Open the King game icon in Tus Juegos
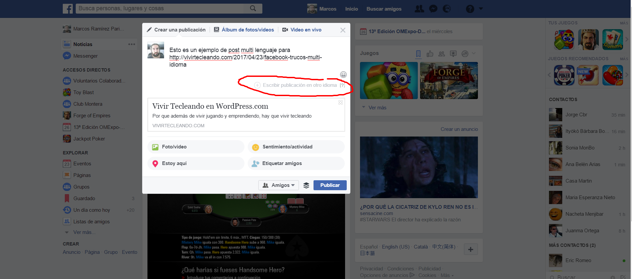This screenshot has width=632, height=279. click(x=588, y=39)
